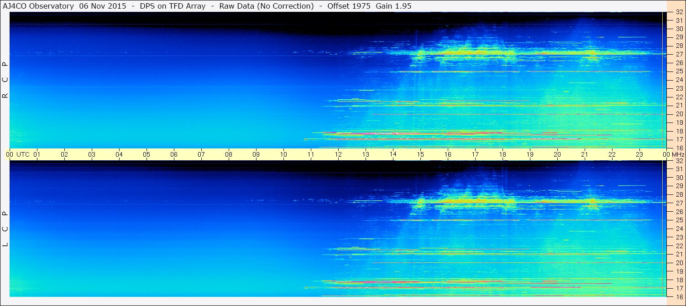The image size is (686, 306).
Task: Click the 30 MHz label in RCP panel
Action: (679, 29)
